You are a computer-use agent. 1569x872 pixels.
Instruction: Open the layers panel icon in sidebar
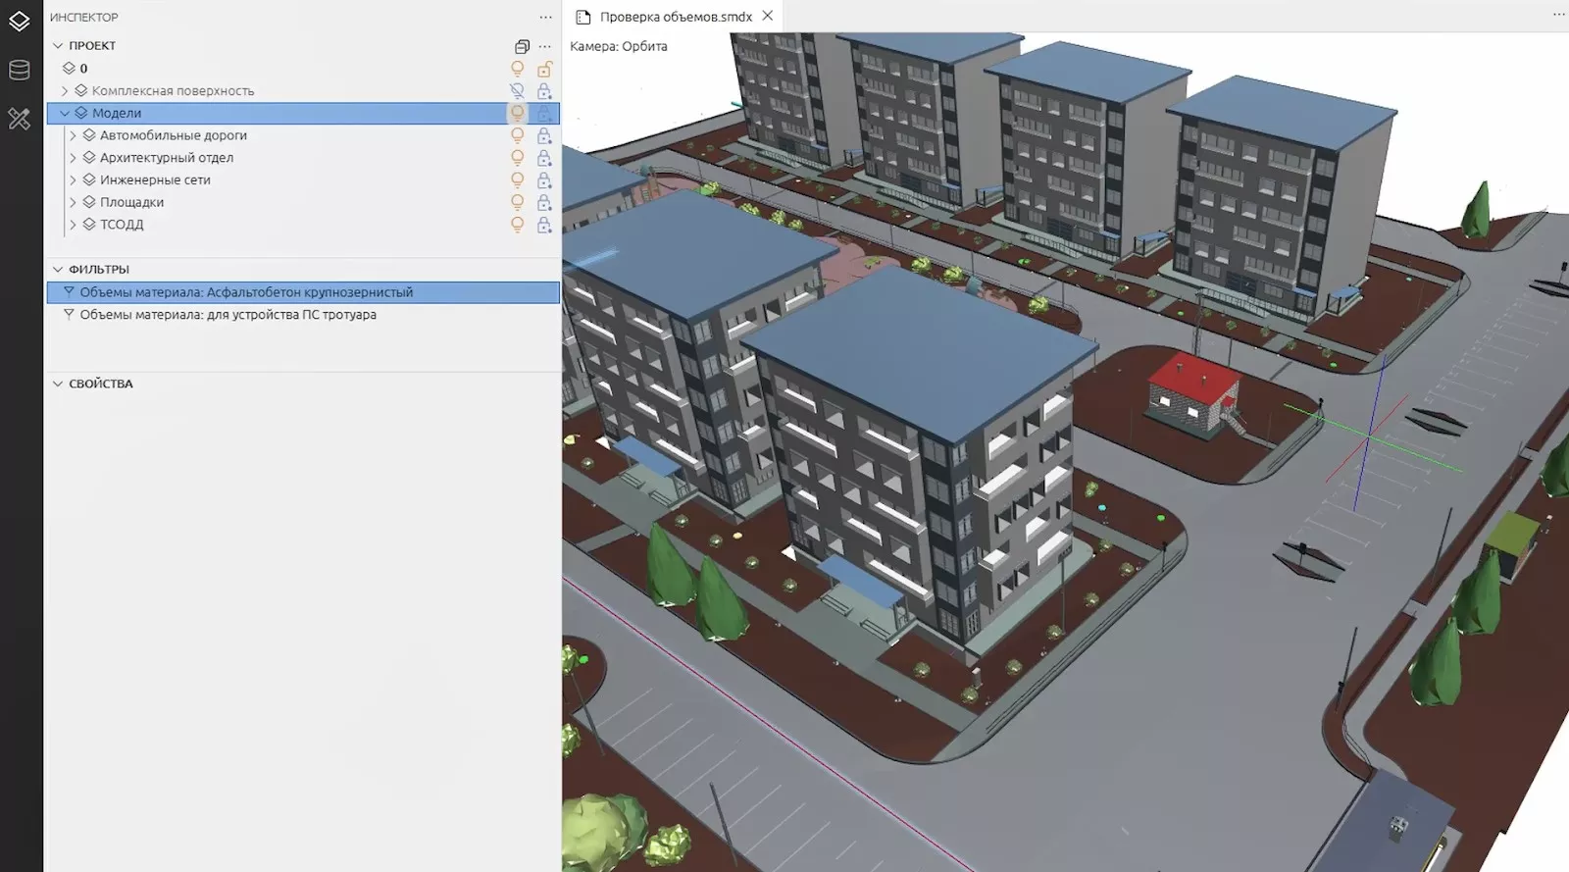coord(20,21)
